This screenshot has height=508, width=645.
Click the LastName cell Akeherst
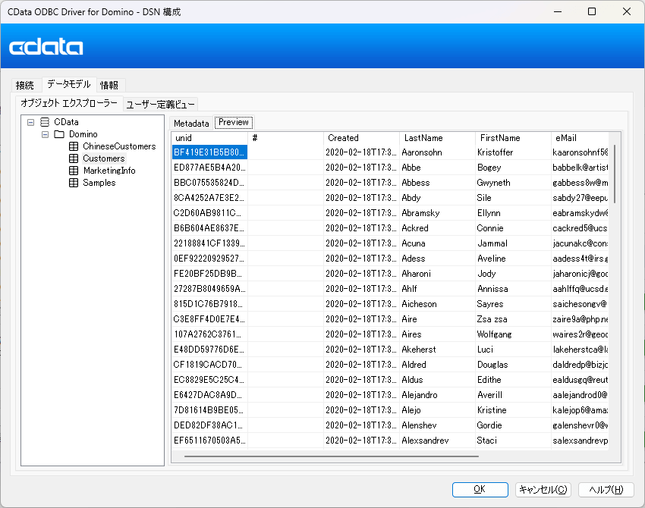pos(437,350)
